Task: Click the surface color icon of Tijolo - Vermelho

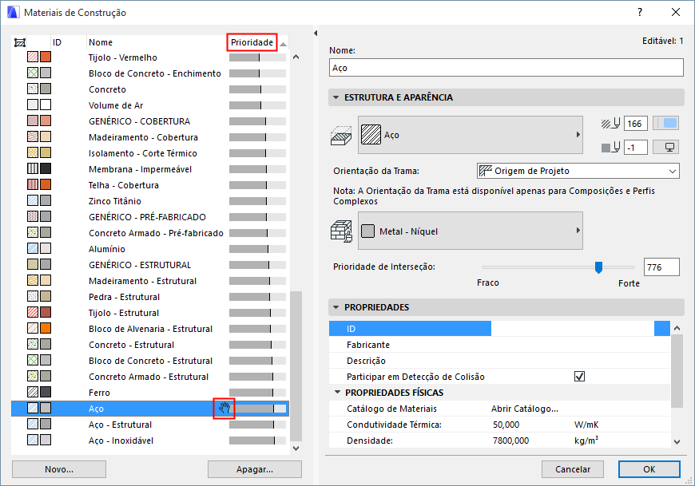Action: click(x=46, y=57)
